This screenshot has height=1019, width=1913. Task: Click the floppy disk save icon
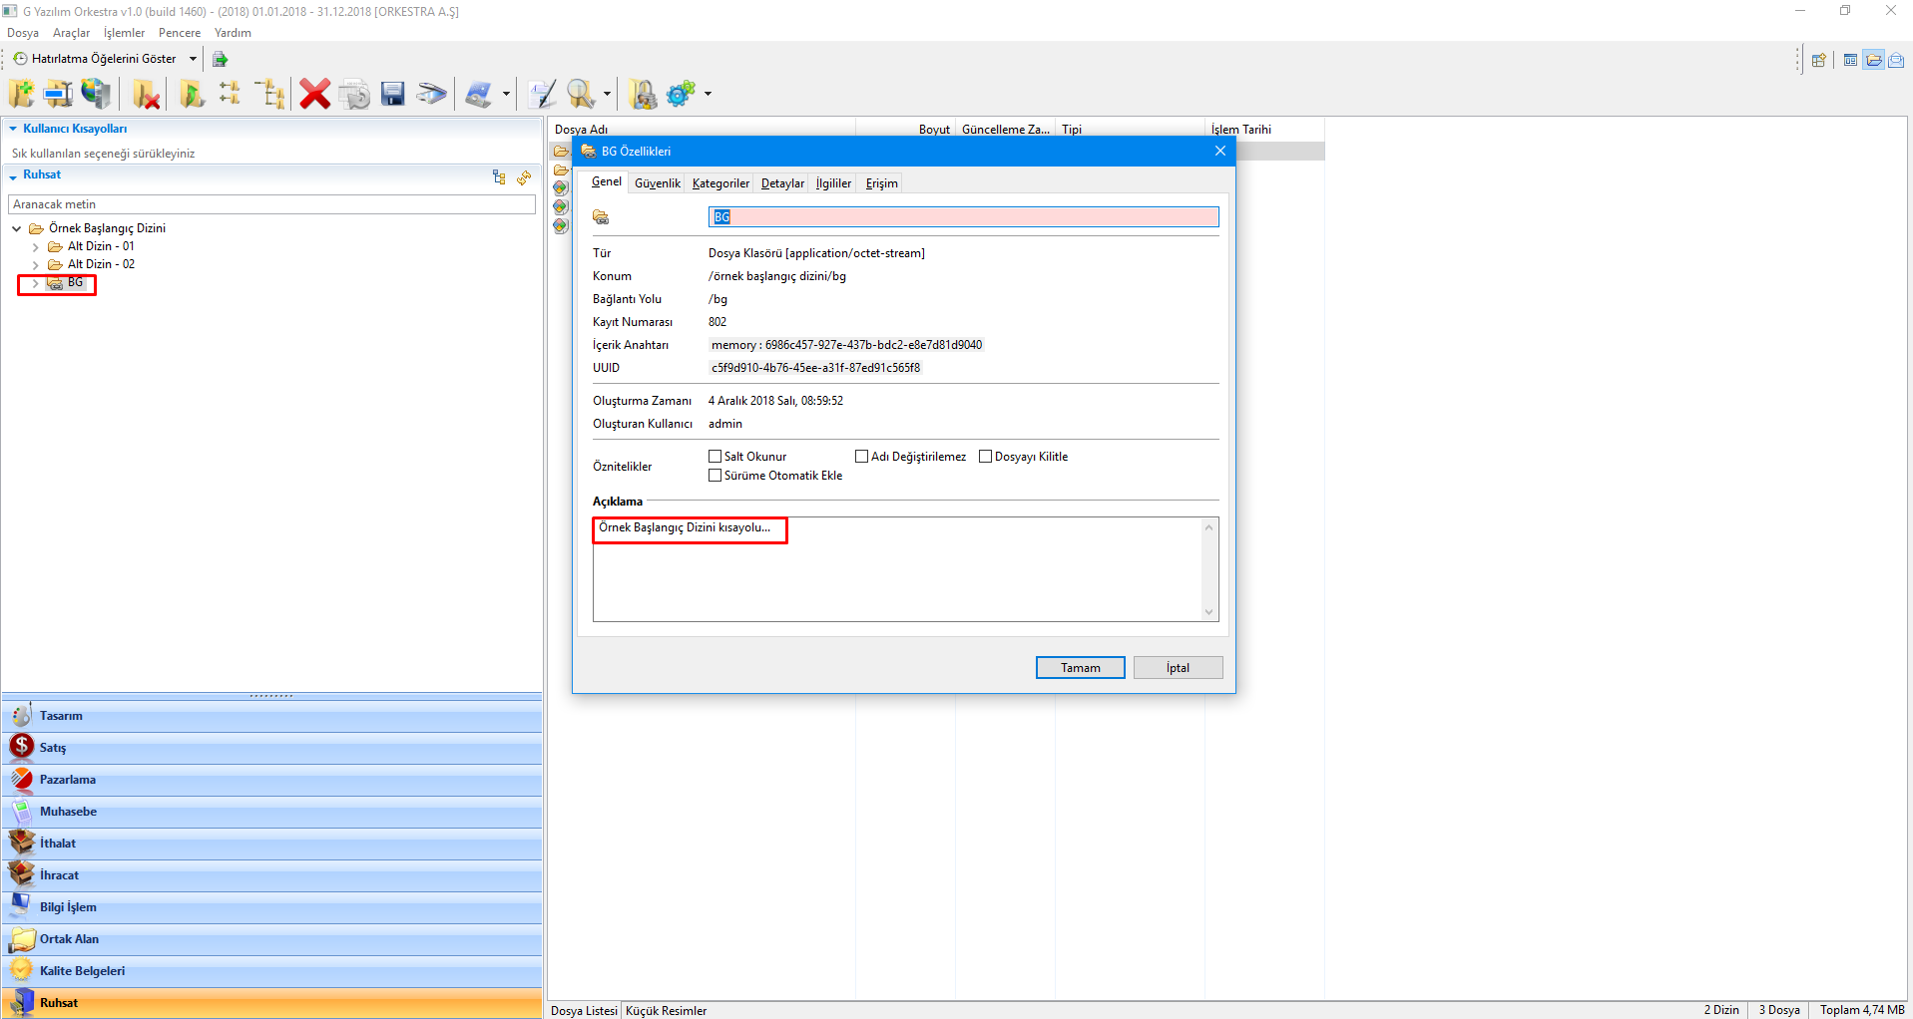tap(393, 94)
